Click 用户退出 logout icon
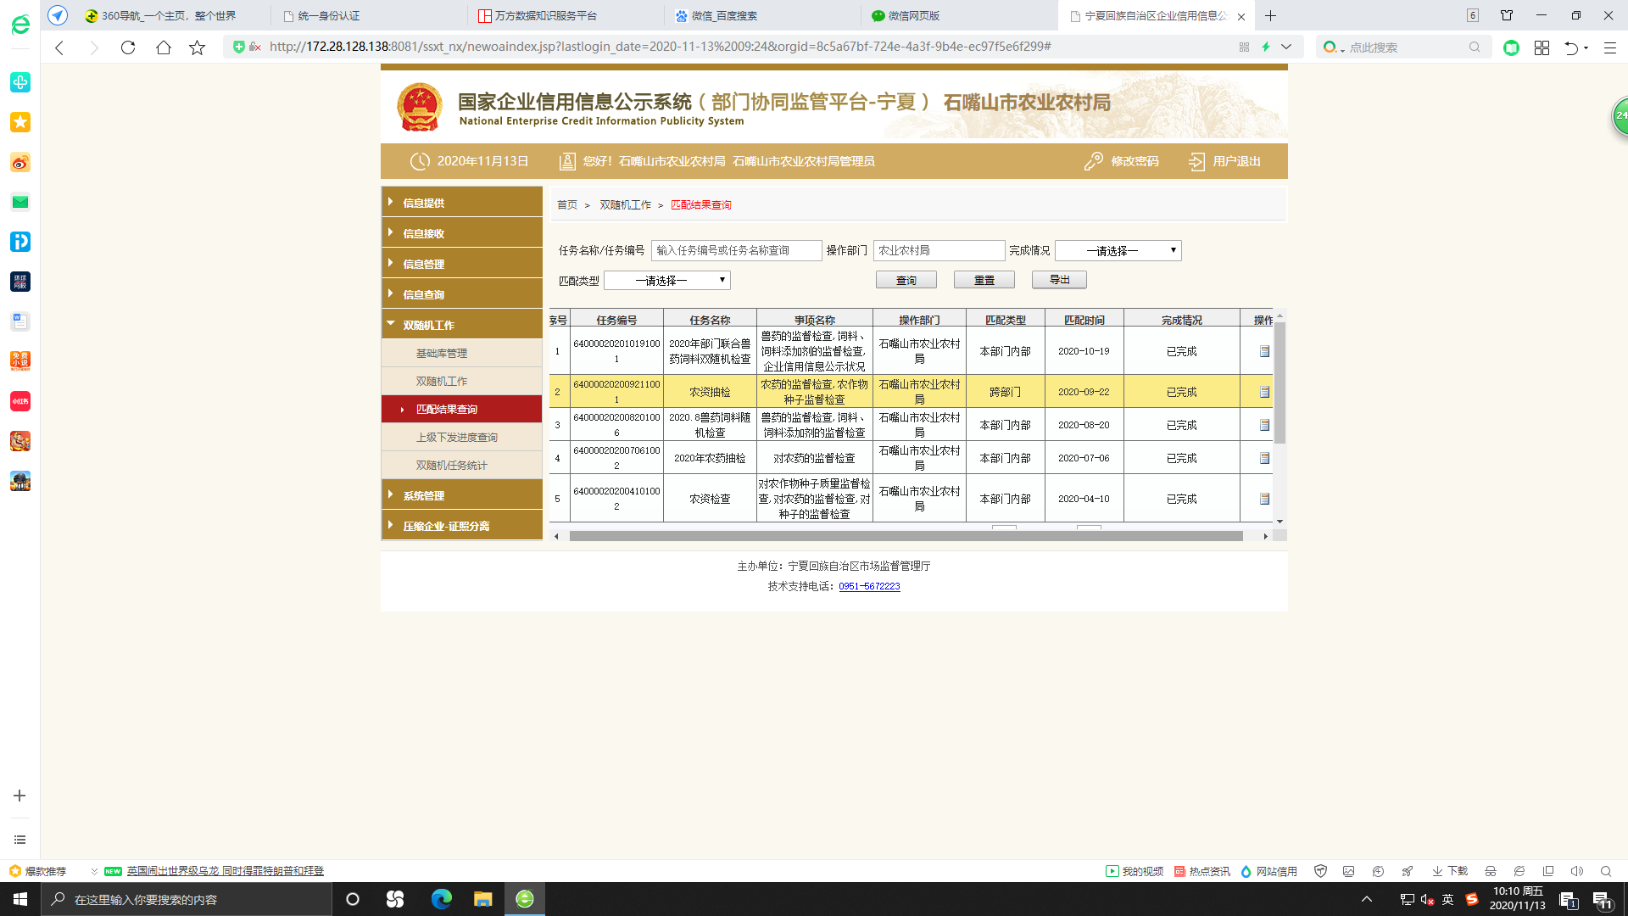This screenshot has width=1628, height=916. tap(1196, 161)
